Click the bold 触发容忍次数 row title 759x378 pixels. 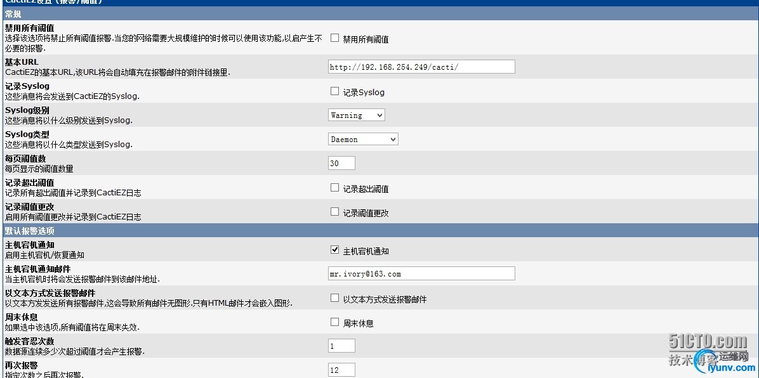[30, 342]
